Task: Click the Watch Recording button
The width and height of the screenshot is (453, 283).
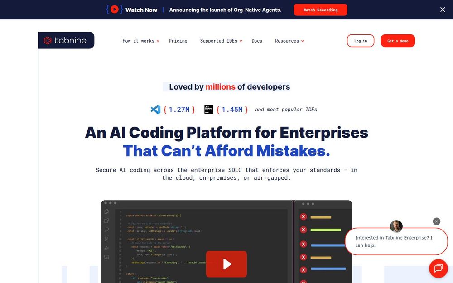Action: (x=320, y=10)
